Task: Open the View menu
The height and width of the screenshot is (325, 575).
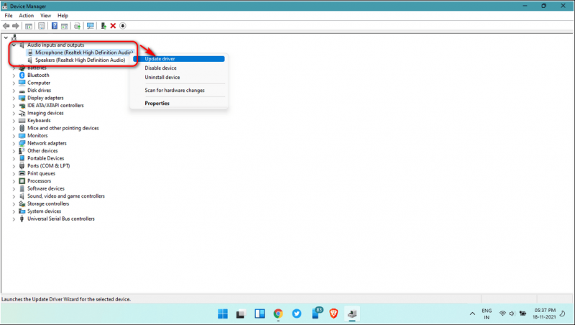Action: [x=45, y=15]
